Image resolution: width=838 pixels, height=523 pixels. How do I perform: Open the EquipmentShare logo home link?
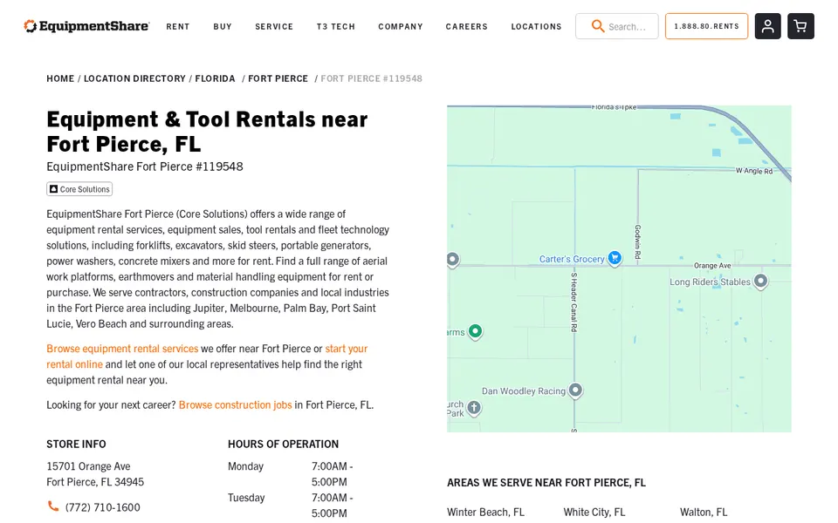(x=86, y=26)
